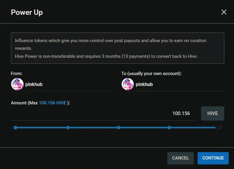The width and height of the screenshot is (234, 169).
Task: Click the CONTINUE button
Action: (213, 158)
